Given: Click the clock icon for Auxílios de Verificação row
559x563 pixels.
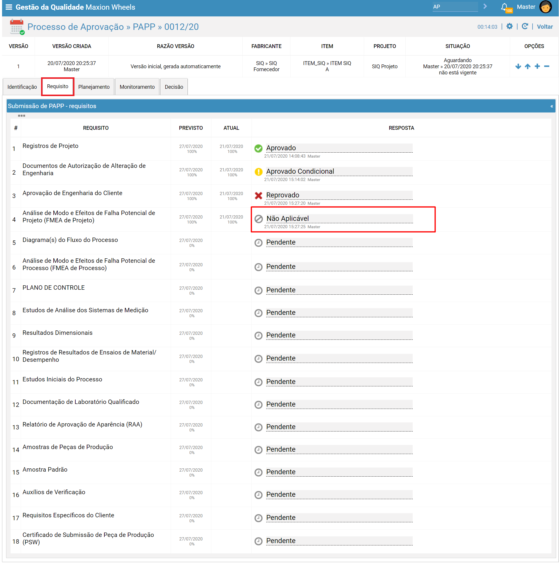Looking at the screenshot, I should 258,495.
